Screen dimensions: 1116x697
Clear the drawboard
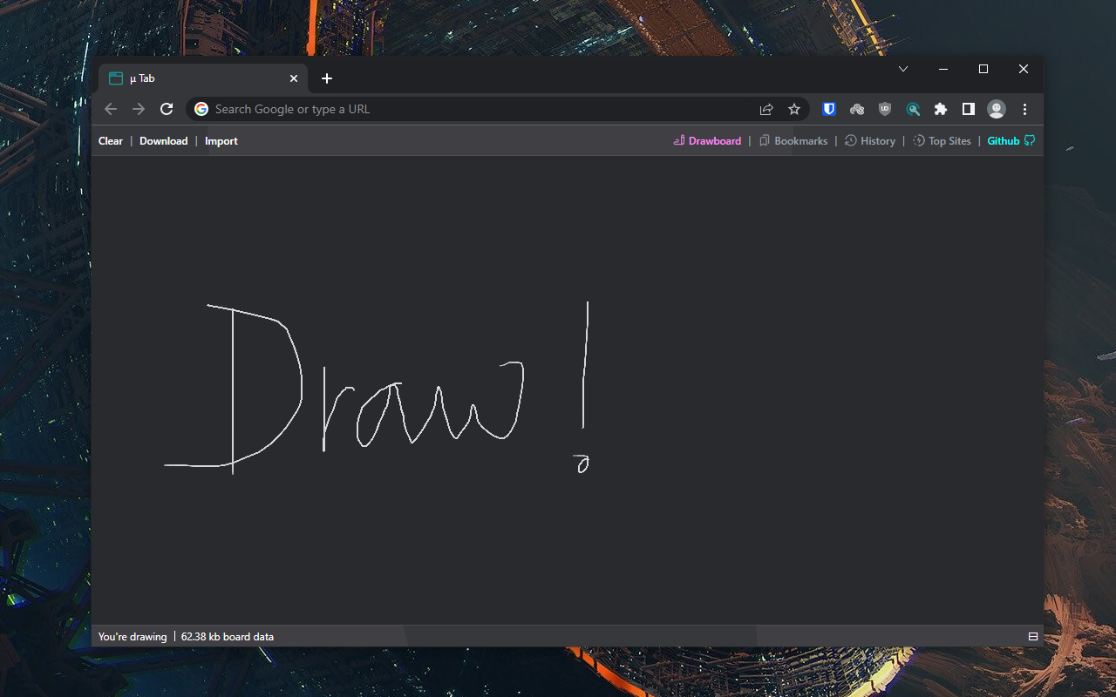pyautogui.click(x=111, y=141)
